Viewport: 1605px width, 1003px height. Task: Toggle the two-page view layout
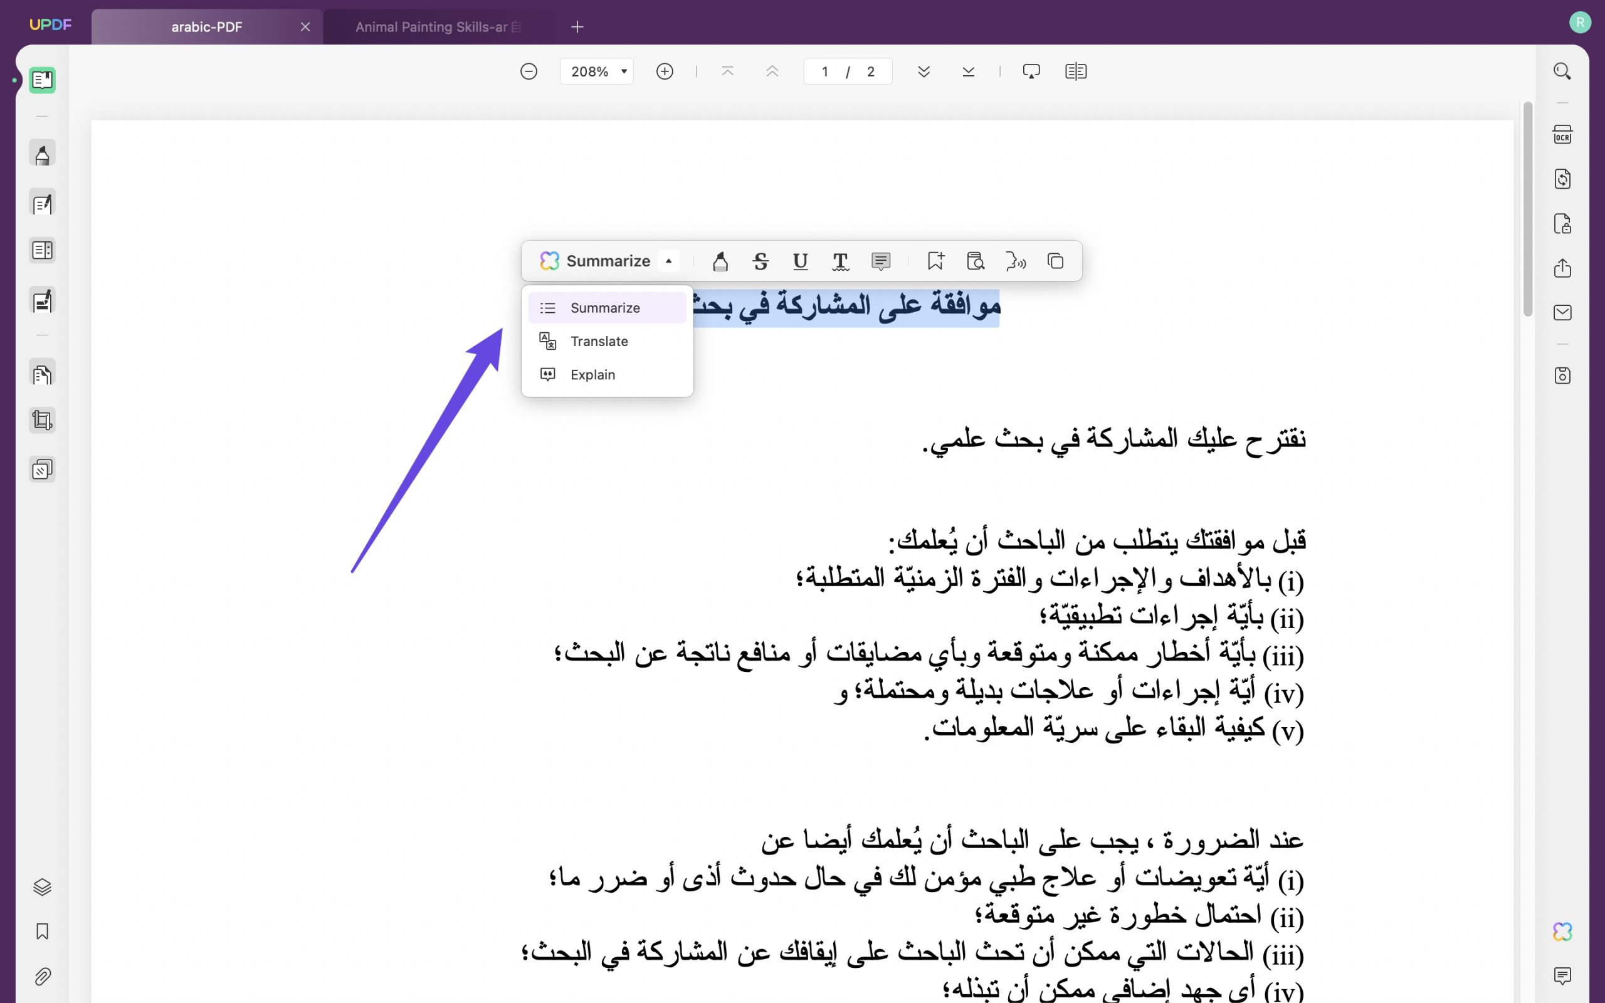[1076, 71]
